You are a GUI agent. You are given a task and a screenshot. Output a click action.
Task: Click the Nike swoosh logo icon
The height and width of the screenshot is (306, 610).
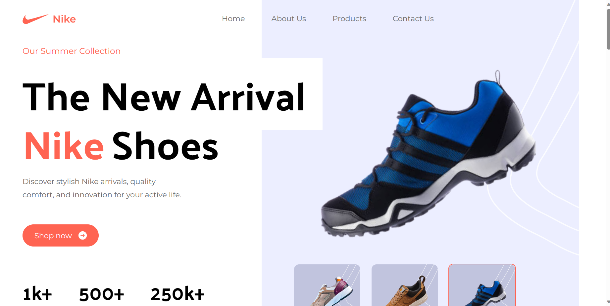(x=35, y=19)
